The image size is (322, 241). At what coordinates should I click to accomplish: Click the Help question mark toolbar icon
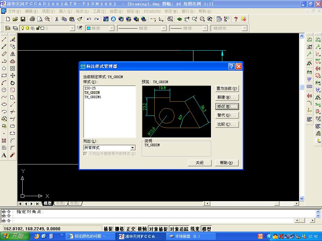point(236,19)
